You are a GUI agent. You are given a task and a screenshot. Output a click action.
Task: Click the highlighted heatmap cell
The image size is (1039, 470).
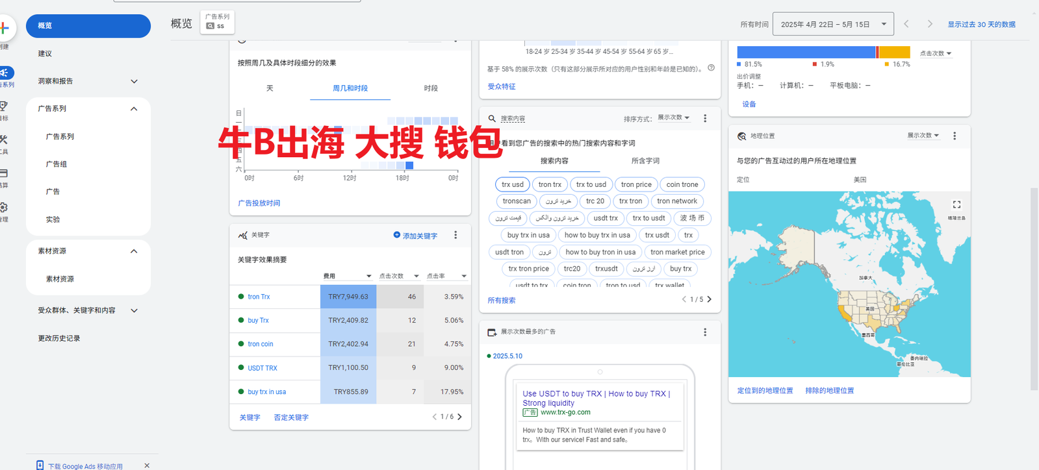409,166
